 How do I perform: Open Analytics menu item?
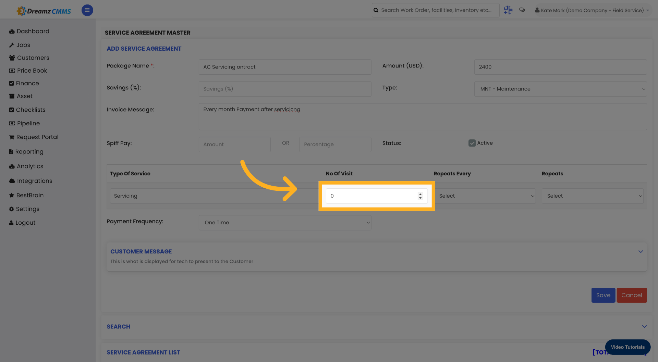30,166
